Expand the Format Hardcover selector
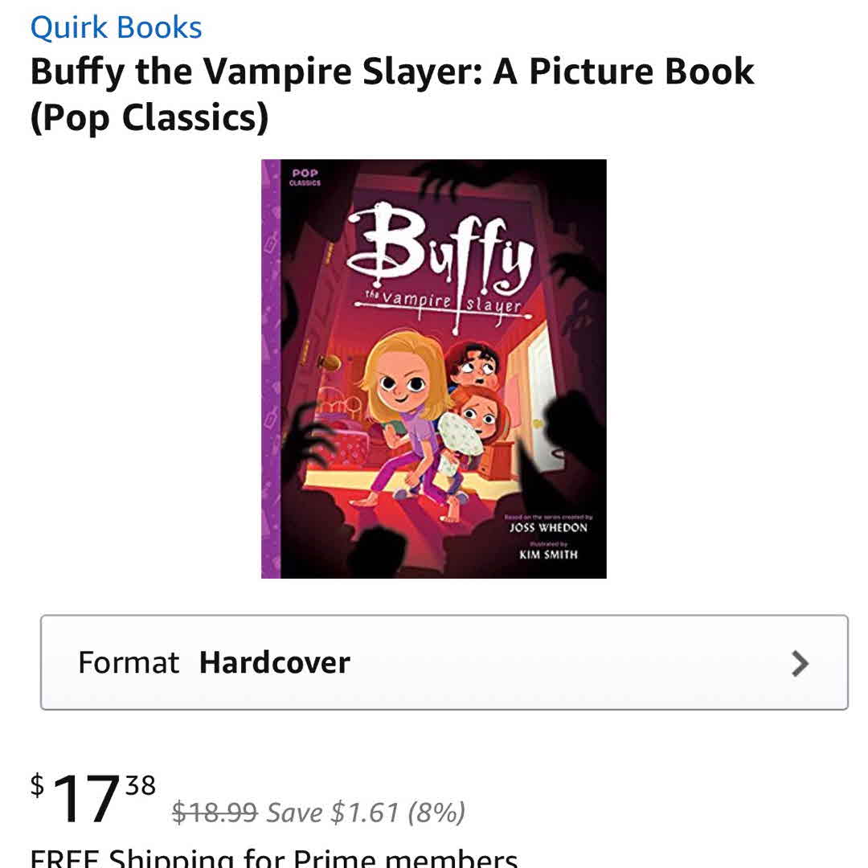This screenshot has height=868, width=868. point(444,662)
